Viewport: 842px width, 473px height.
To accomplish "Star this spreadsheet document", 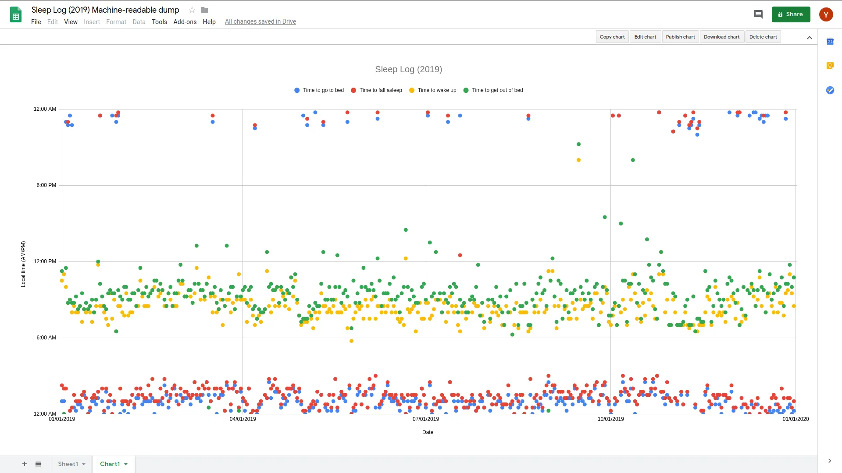I will (192, 10).
